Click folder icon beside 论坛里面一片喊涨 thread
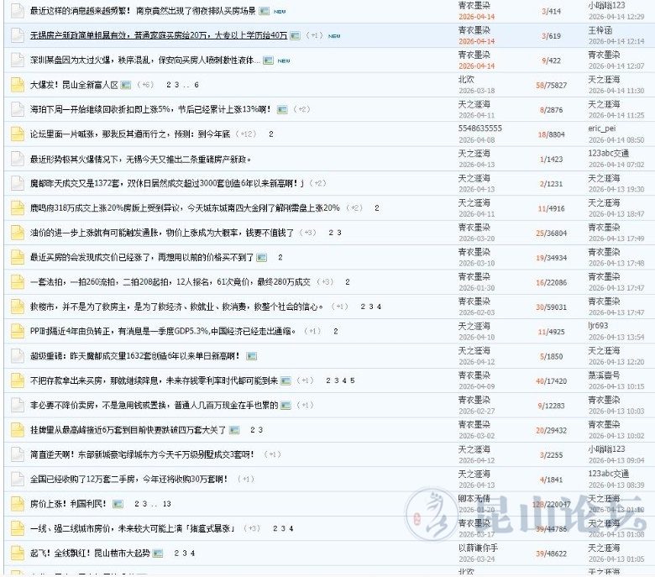 (17, 134)
